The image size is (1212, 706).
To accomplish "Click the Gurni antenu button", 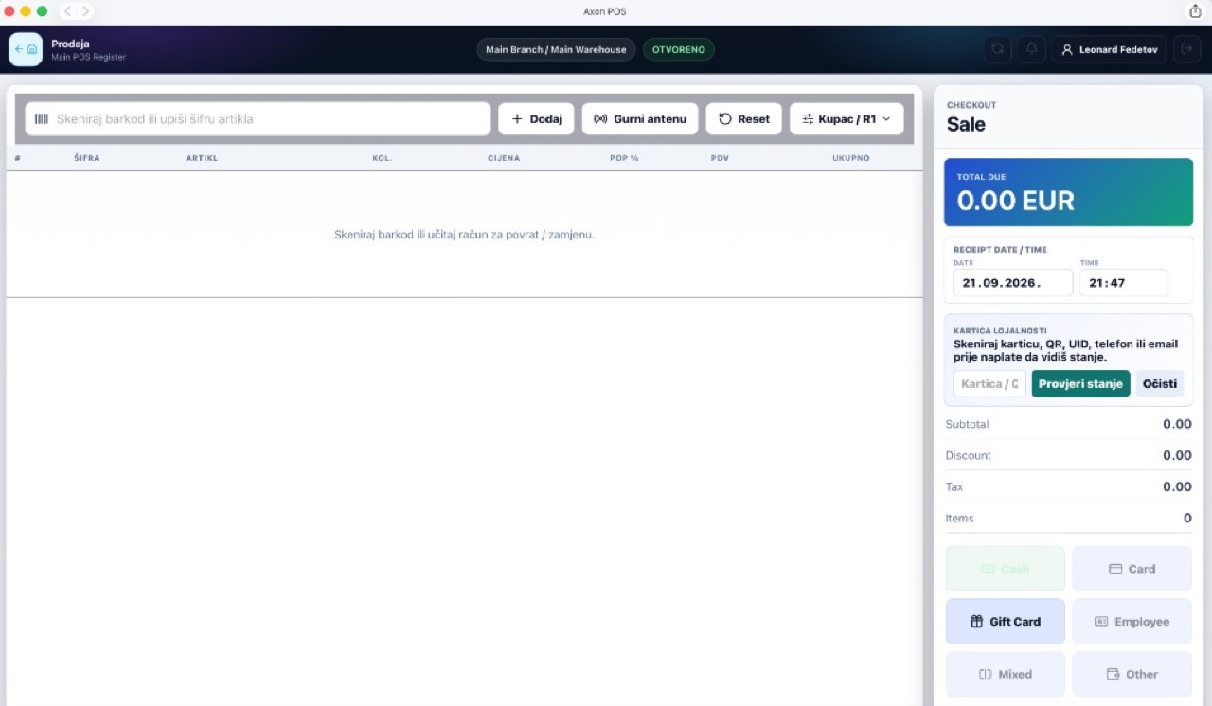I will [640, 119].
